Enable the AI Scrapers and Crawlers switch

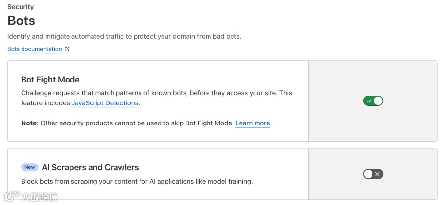tap(373, 174)
